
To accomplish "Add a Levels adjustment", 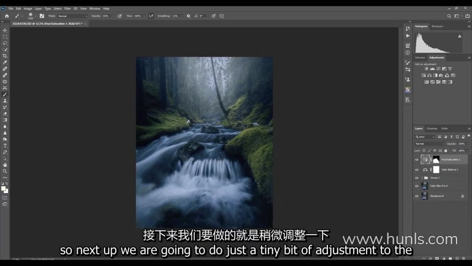I will [432, 69].
